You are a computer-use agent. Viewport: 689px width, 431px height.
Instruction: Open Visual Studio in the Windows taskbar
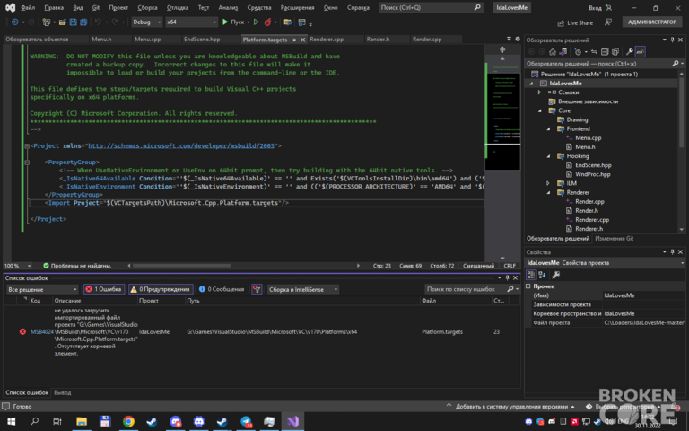pos(292,421)
